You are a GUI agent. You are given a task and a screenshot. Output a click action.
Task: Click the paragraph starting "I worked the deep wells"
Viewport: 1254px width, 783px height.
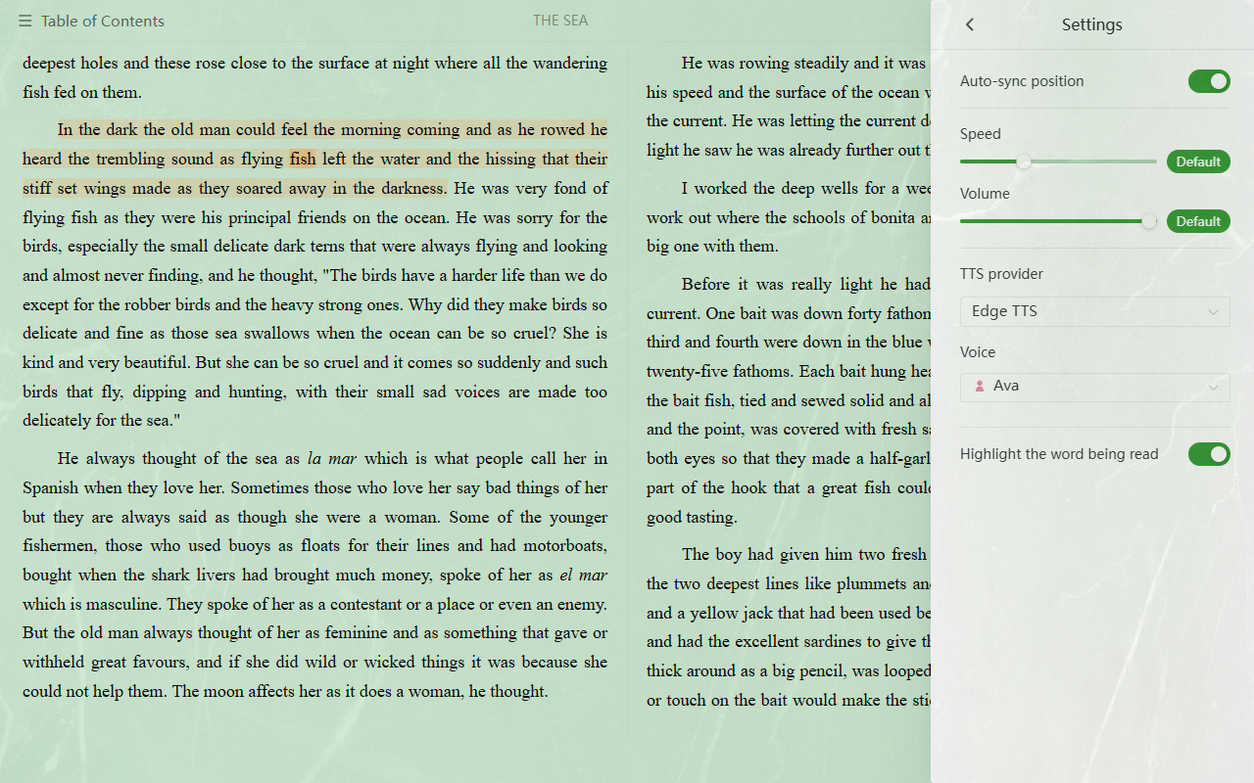[789, 217]
